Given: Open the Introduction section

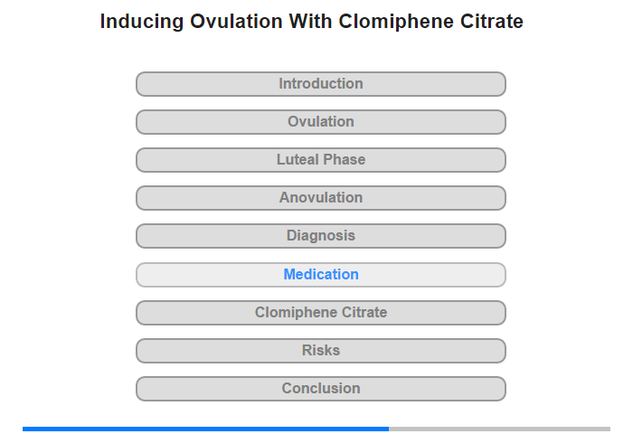Looking at the screenshot, I should (321, 84).
